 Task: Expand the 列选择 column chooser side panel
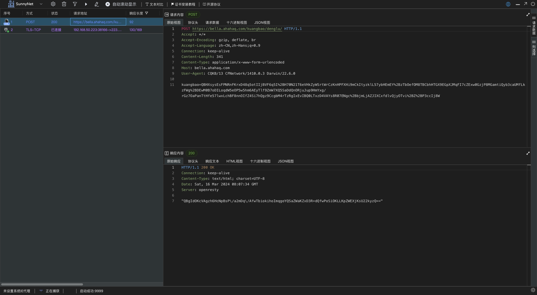534,48
